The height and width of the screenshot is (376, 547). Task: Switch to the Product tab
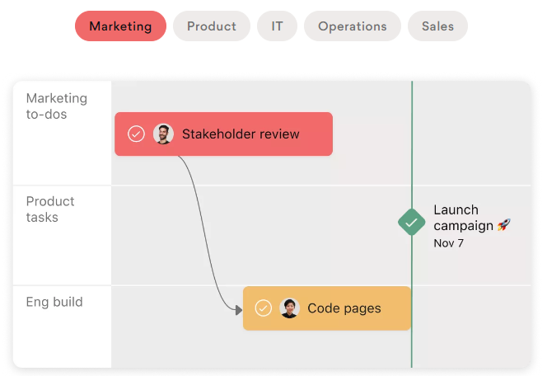coord(212,26)
